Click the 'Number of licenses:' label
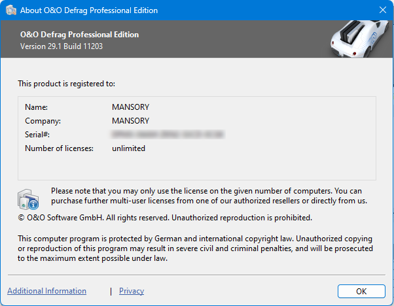Screen dimensions: 394x306 (59, 148)
